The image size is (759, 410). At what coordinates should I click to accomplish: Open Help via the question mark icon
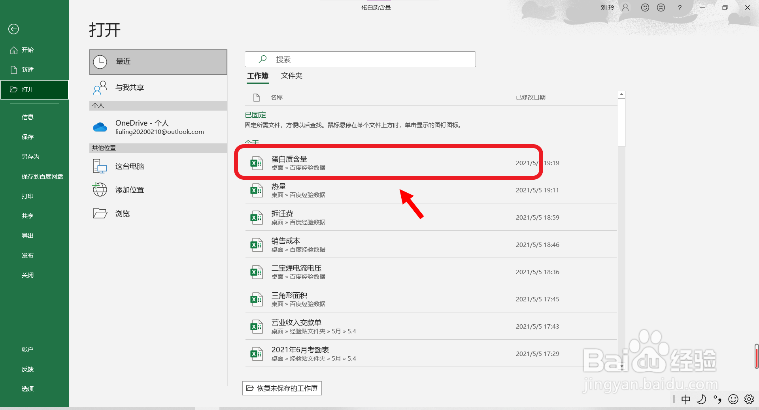tap(680, 7)
